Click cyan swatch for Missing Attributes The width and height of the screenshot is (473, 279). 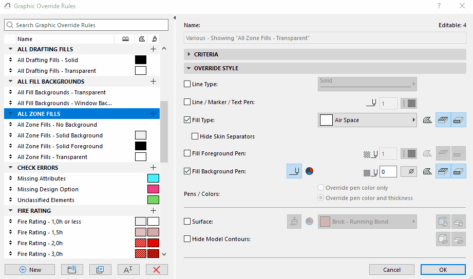[153, 178]
